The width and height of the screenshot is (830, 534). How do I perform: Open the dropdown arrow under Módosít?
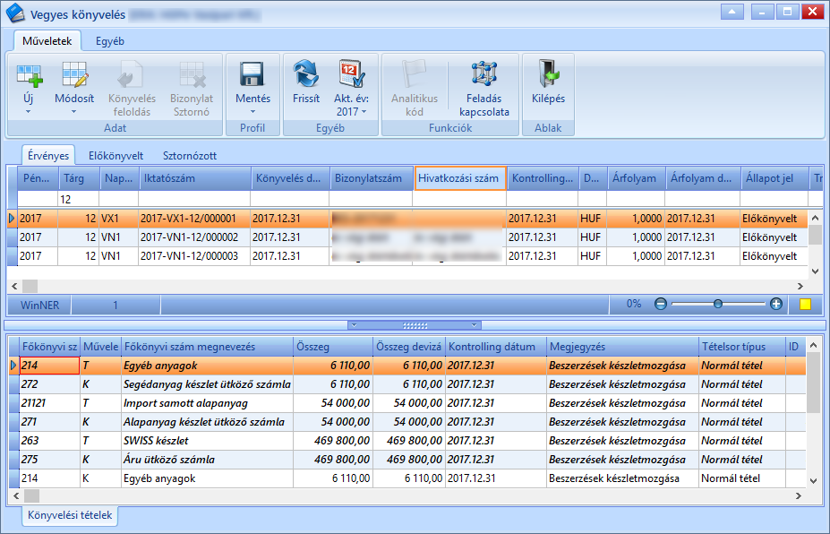pos(74,112)
